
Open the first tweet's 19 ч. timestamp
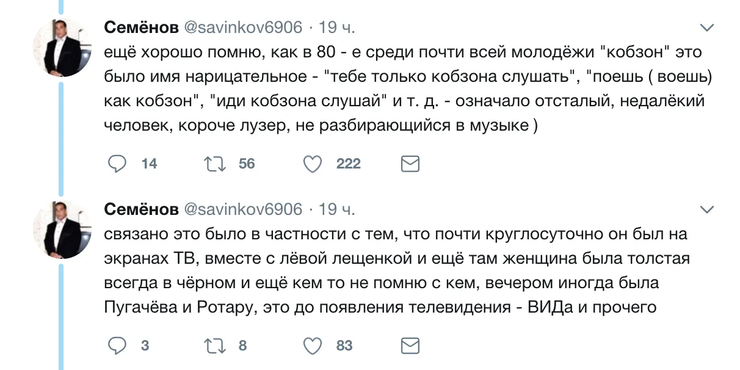coord(336,27)
